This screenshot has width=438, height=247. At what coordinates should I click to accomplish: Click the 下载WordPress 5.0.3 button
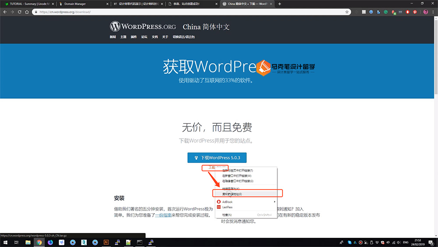pos(217,158)
